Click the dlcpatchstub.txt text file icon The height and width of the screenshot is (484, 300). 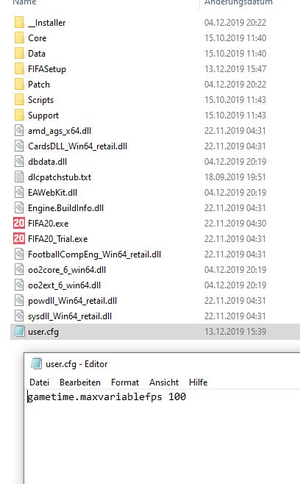(19, 177)
